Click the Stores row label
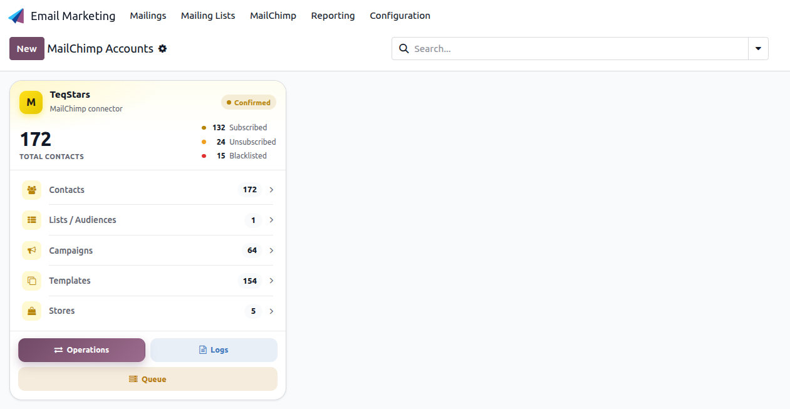The height and width of the screenshot is (409, 790). [x=62, y=311]
